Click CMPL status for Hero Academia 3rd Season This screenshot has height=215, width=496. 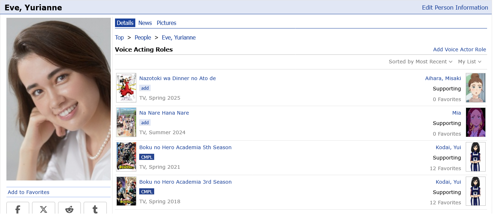(147, 192)
